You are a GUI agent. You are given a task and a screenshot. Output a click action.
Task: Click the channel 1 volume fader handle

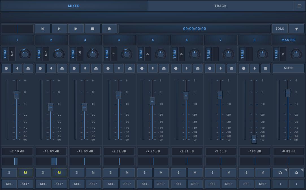coord(17,95)
